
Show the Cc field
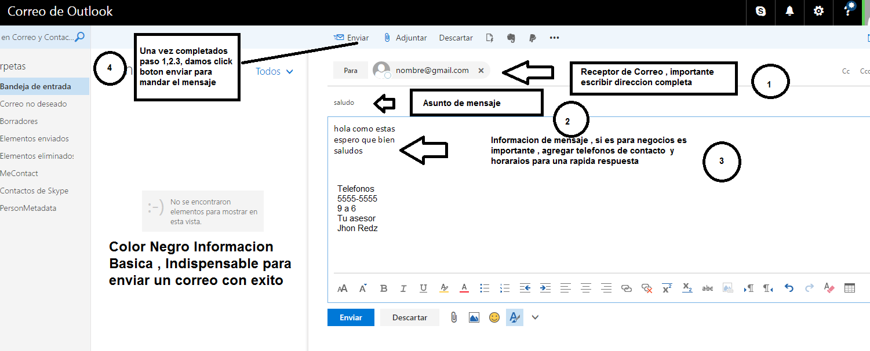tap(846, 71)
